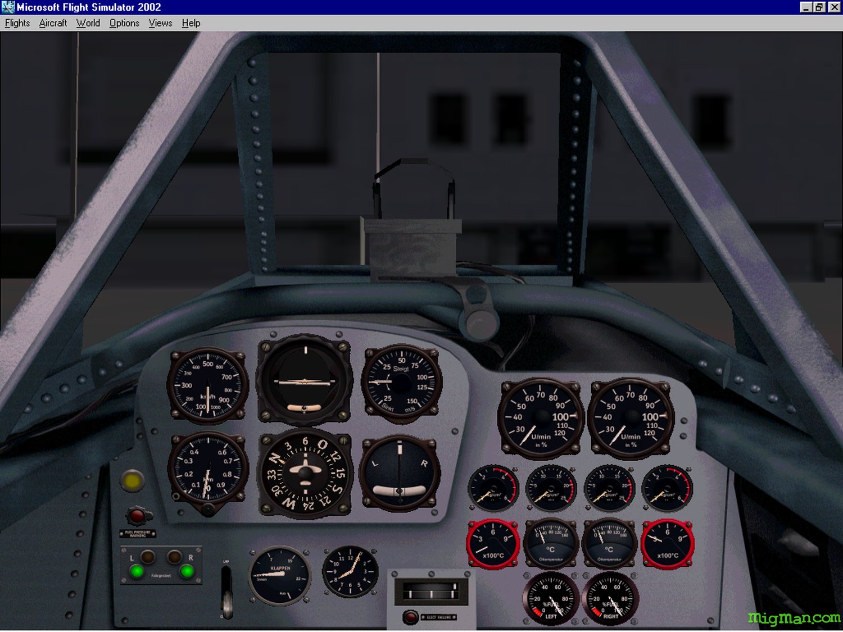Open the Views menu
The width and height of the screenshot is (843, 632).
[160, 23]
